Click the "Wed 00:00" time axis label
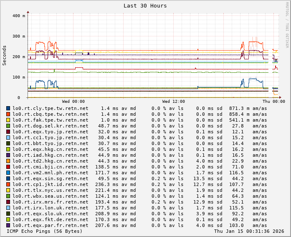 coord(73,102)
